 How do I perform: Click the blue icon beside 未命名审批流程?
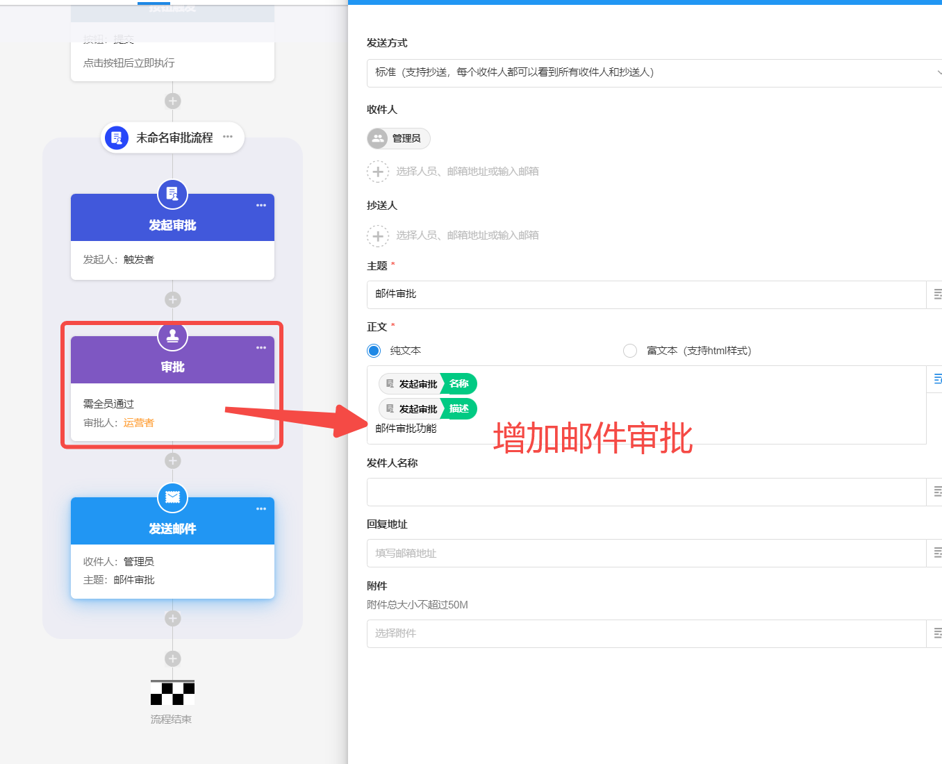[x=117, y=138]
